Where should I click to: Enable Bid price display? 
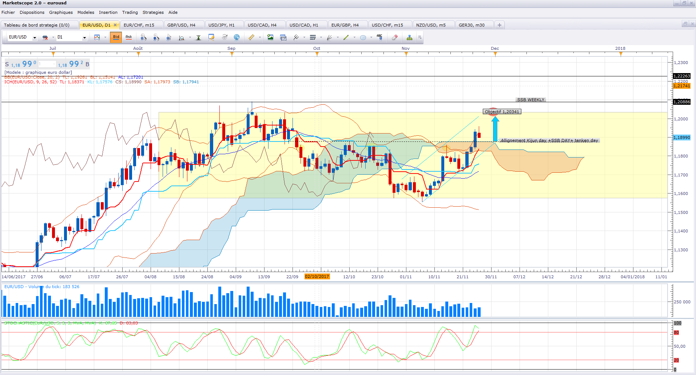(x=116, y=37)
